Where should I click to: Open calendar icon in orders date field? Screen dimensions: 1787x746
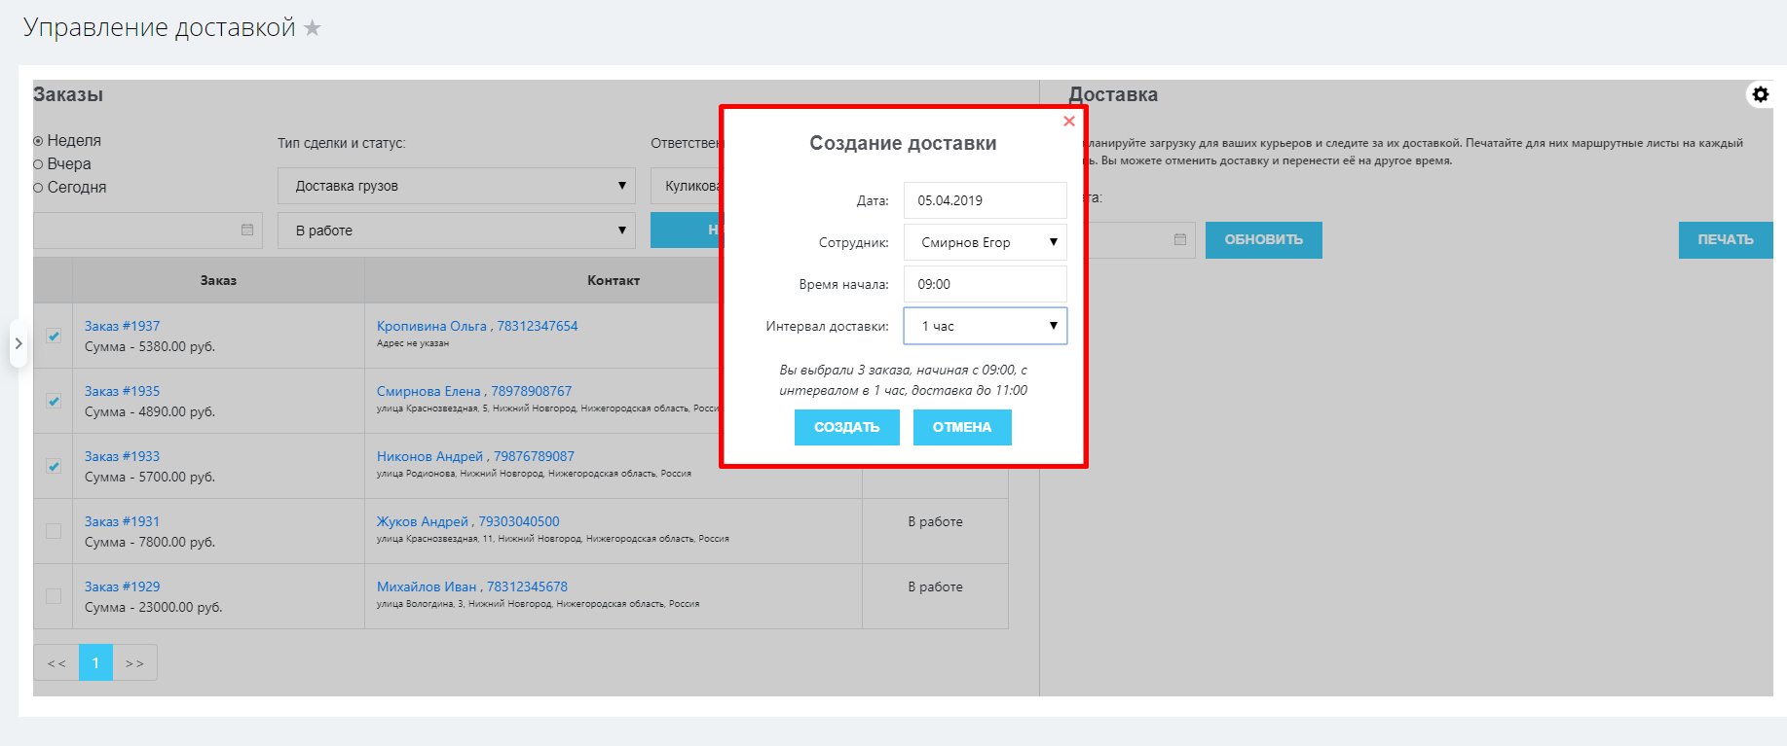[x=247, y=230]
